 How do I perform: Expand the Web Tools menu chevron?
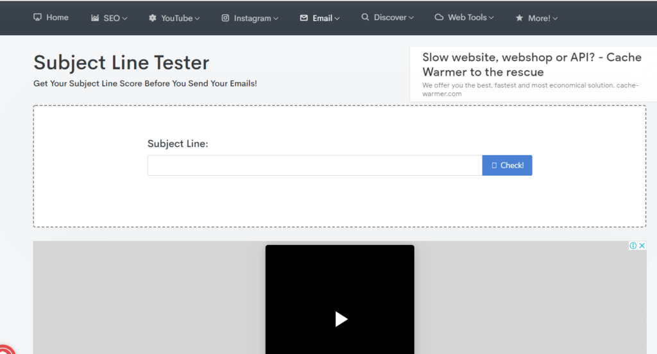[x=491, y=17]
